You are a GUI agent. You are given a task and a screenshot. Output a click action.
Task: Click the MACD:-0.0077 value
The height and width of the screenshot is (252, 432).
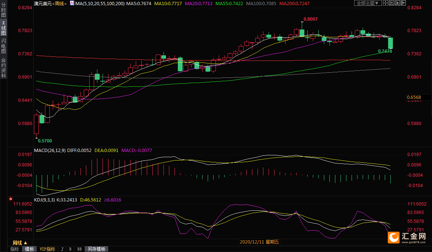[136, 151]
